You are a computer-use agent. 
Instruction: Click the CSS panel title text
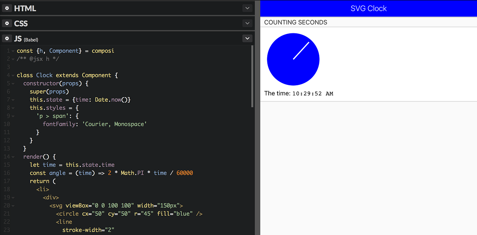tap(20, 23)
